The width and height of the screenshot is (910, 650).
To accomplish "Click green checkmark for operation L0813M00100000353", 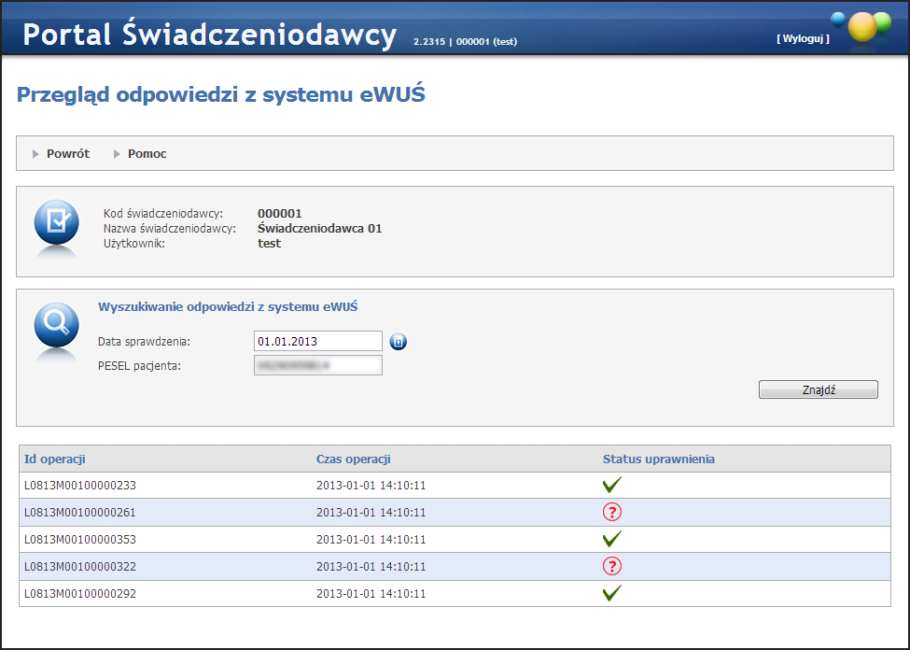I will (612, 539).
